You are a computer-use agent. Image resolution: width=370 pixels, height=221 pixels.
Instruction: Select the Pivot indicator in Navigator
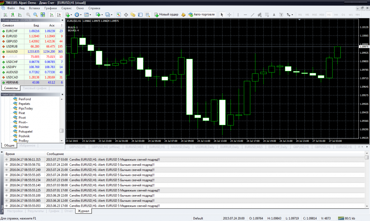point(22,117)
